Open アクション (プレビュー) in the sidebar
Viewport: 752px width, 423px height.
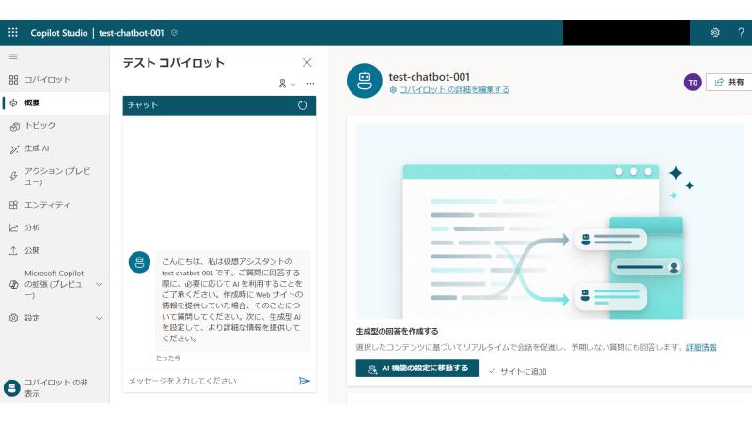coord(55,177)
